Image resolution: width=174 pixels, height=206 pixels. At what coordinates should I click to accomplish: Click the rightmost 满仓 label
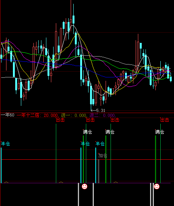pyautogui.click(x=160, y=132)
